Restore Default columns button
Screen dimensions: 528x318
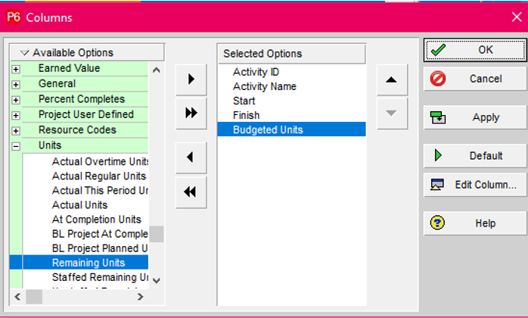[475, 156]
